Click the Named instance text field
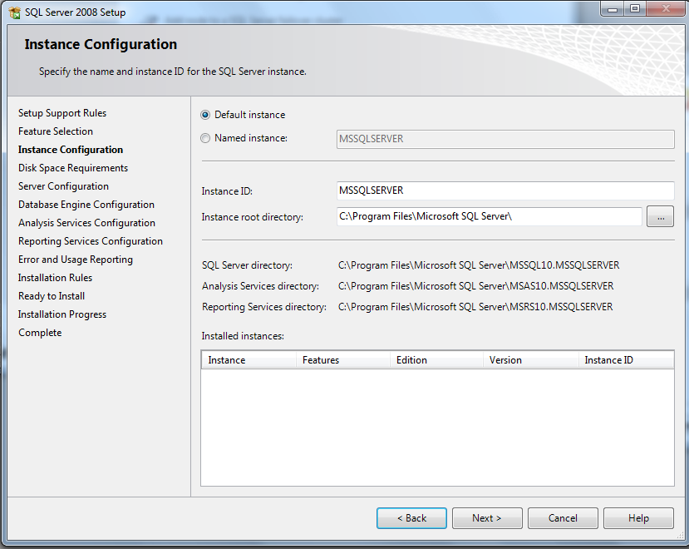This screenshot has width=689, height=549. pos(505,139)
